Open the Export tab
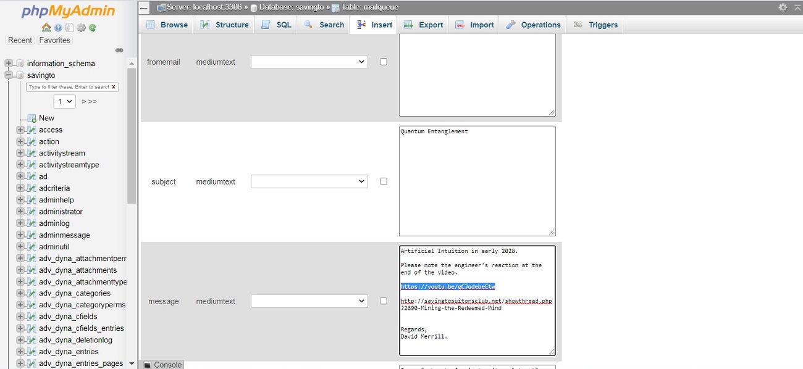Image resolution: width=803 pixels, height=369 pixels. tap(423, 25)
